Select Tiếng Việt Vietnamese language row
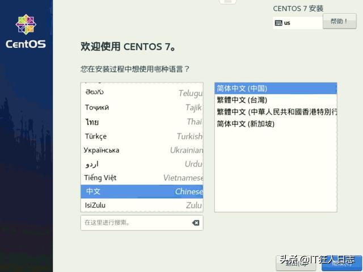Screen dimensions: 363x272 coord(142,178)
